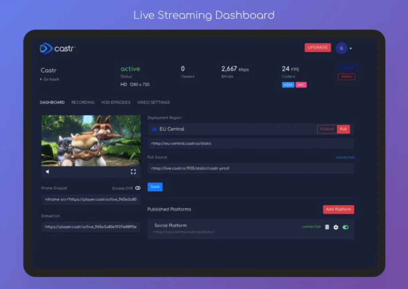This screenshot has width=408, height=289.
Task: Select the Embed Url text field
Action: (91, 227)
